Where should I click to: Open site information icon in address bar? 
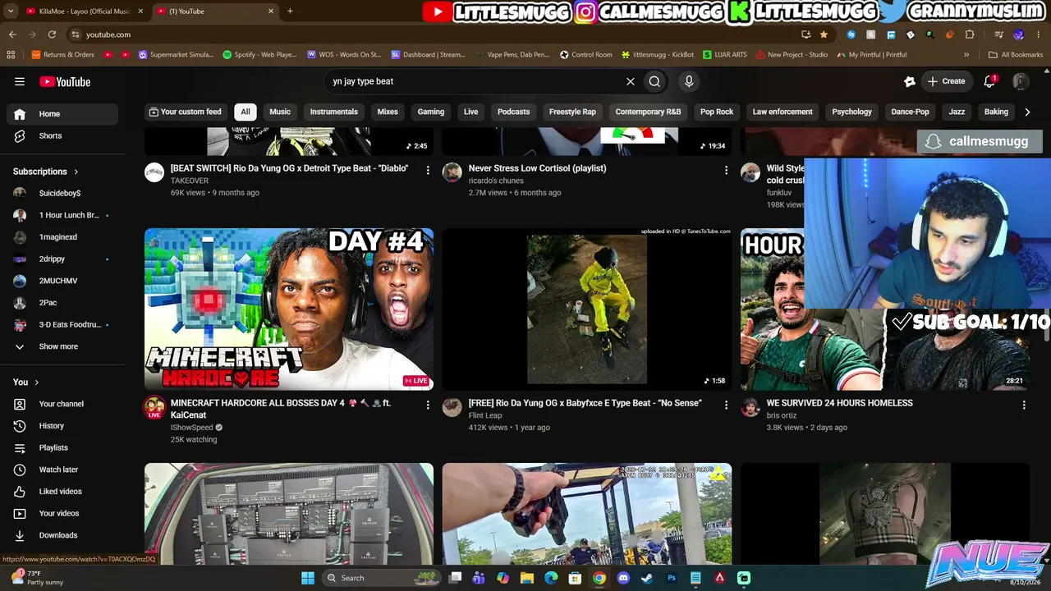[76, 34]
